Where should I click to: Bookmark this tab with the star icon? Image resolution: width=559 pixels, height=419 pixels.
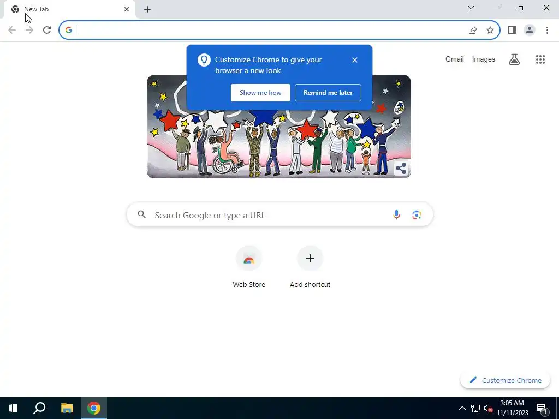click(x=490, y=30)
